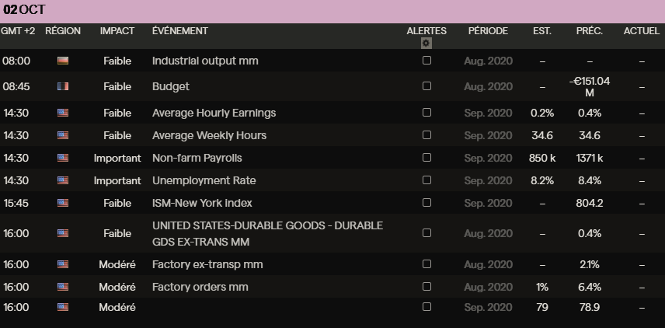Tick the alert checkbox for Unemployment Rate
The image size is (665, 328).
coord(427,180)
